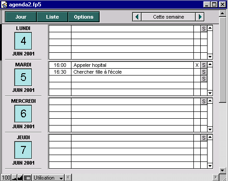The height and width of the screenshot is (181, 228).
Task: Click S button in Mardi's third row
Action: pyautogui.click(x=204, y=79)
